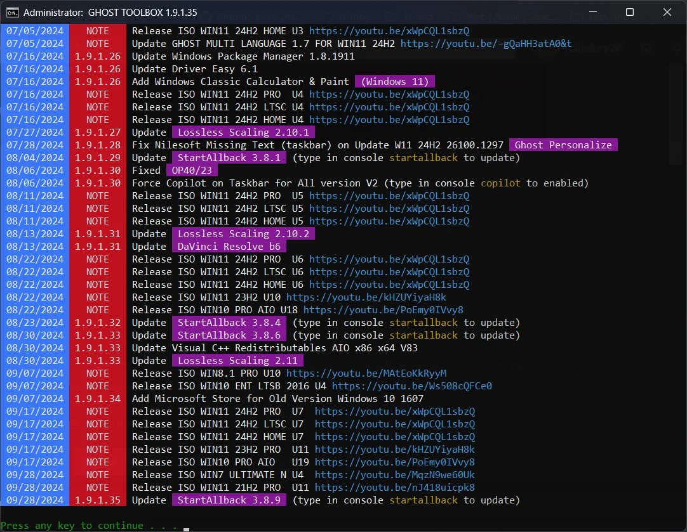
Task: Open the WIN7 ULTIMATE N U4 link
Action: [x=395, y=475]
